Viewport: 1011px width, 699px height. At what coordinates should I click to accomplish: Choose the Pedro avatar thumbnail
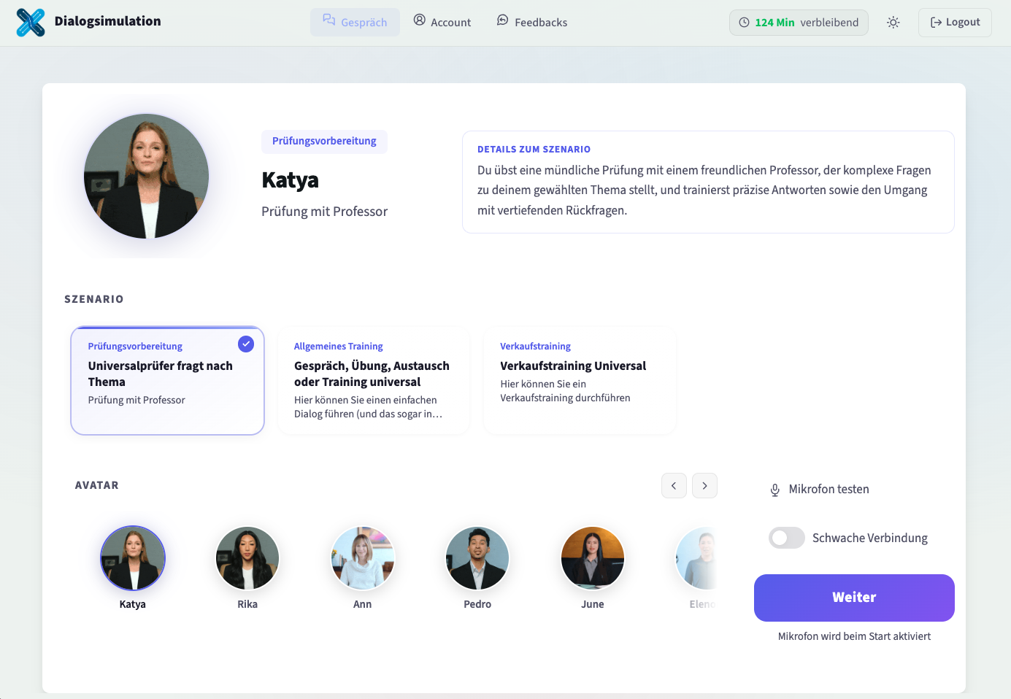(x=477, y=558)
